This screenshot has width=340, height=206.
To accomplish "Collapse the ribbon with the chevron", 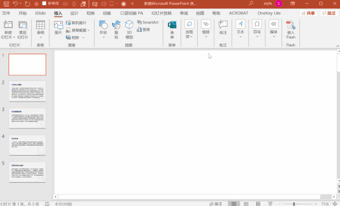I will 338,46.
